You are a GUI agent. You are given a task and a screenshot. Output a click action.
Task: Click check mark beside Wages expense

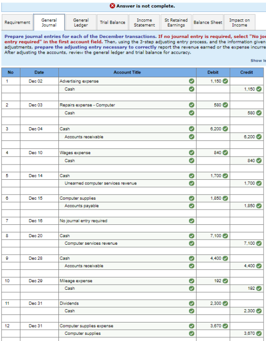pos(191,153)
